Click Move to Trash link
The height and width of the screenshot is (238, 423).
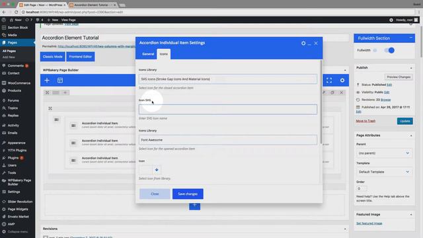[365, 121]
